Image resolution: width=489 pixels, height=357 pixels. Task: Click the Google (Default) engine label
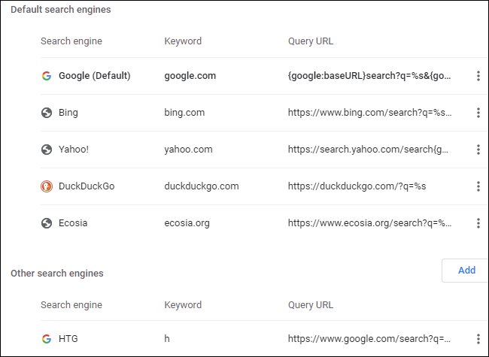(x=95, y=76)
